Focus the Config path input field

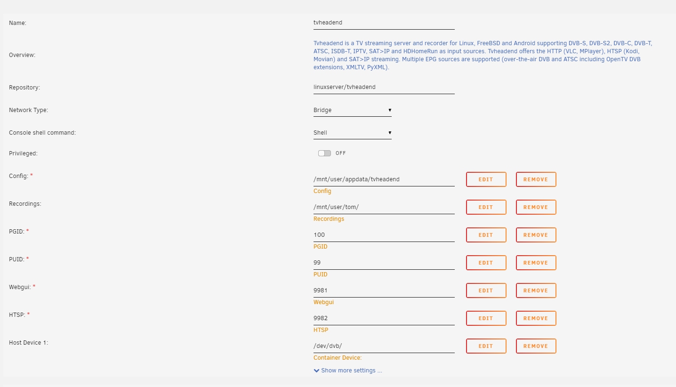click(384, 179)
